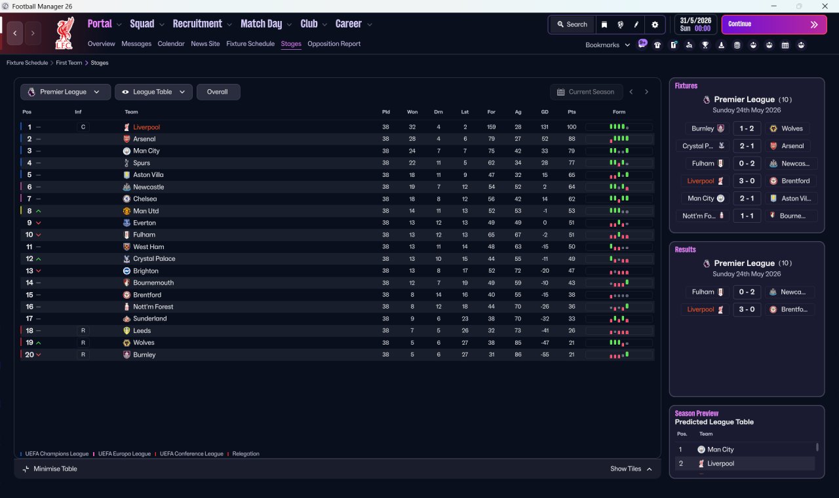Click the Everton badge in league table

[x=127, y=223]
